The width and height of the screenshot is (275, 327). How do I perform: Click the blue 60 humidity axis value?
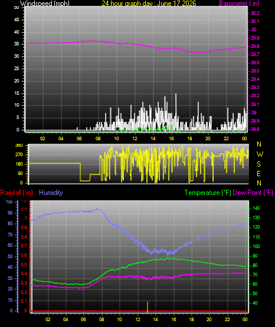[10, 246]
